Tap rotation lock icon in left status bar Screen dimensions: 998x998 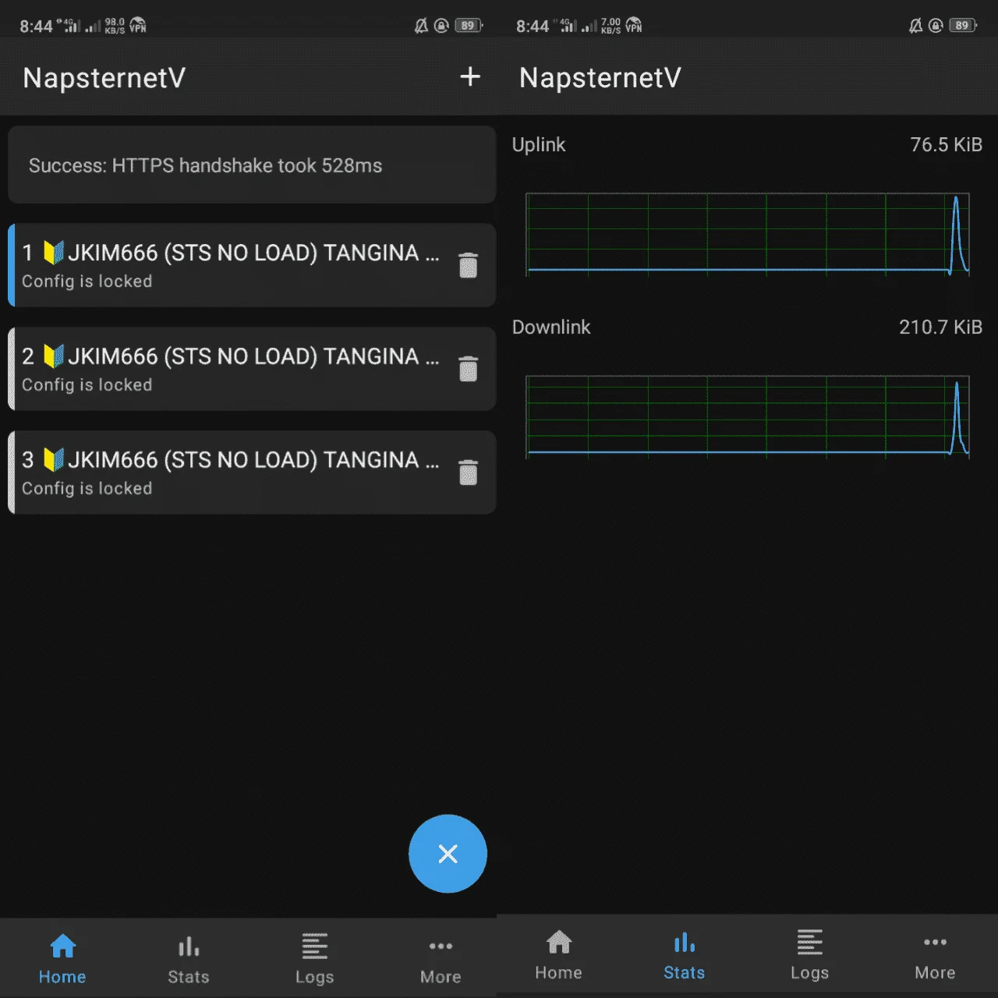click(x=441, y=26)
